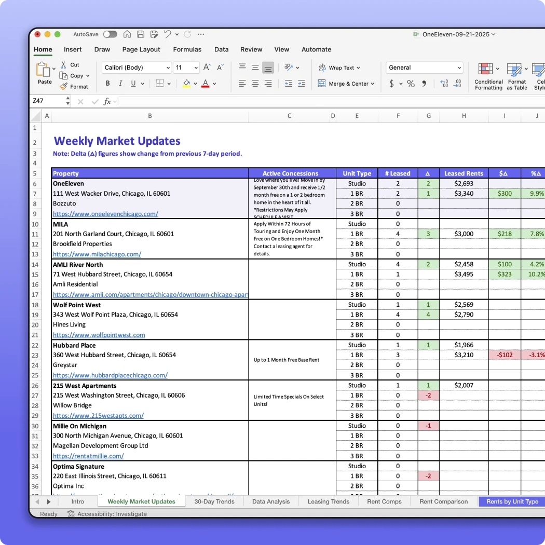Click the Wrap Text button
545x545 pixels.
pos(339,67)
